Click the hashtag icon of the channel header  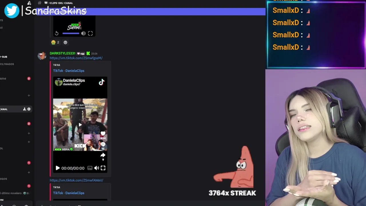tap(39, 3)
